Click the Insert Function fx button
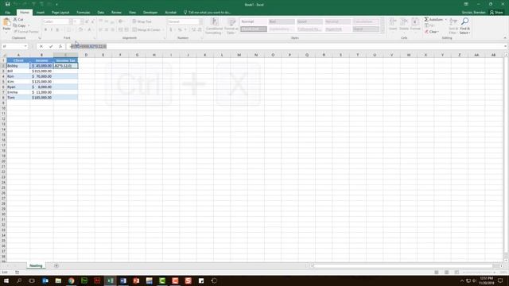Screen dimensions: 509x286 tap(60, 46)
